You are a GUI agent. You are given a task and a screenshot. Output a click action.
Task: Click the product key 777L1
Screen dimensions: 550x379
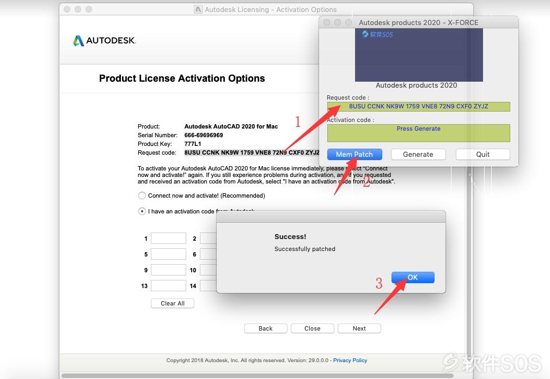[193, 144]
